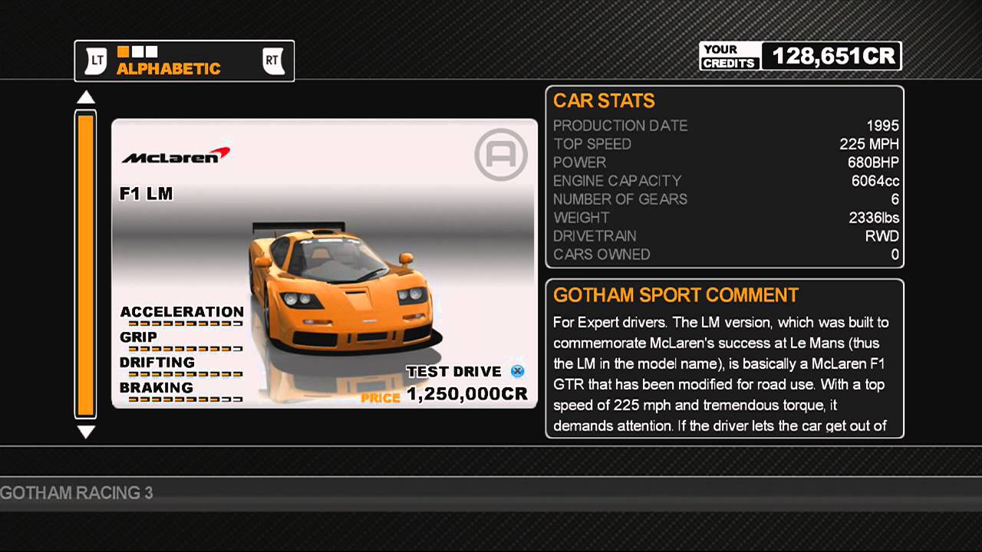Click the orange PRICE label
The image size is (982, 552).
[381, 398]
